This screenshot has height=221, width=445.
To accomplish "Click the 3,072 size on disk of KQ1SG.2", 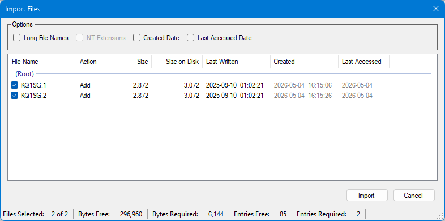I will [191, 96].
